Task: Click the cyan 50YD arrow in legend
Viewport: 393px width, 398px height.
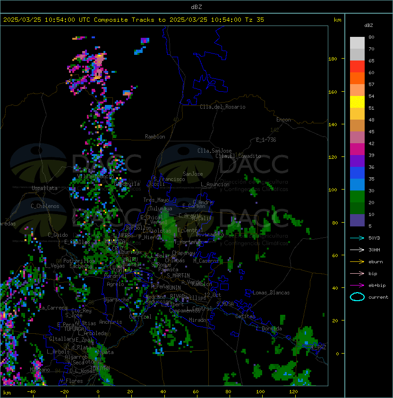Action: [x=357, y=238]
